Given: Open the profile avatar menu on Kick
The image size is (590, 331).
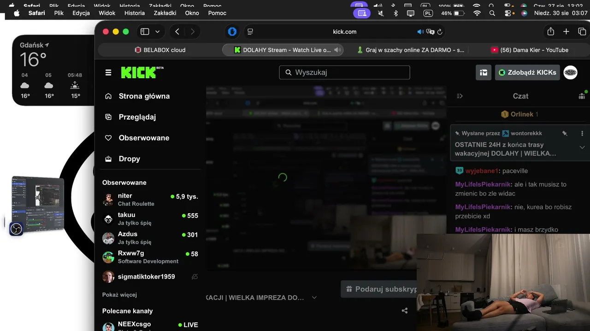Looking at the screenshot, I should tap(571, 73).
